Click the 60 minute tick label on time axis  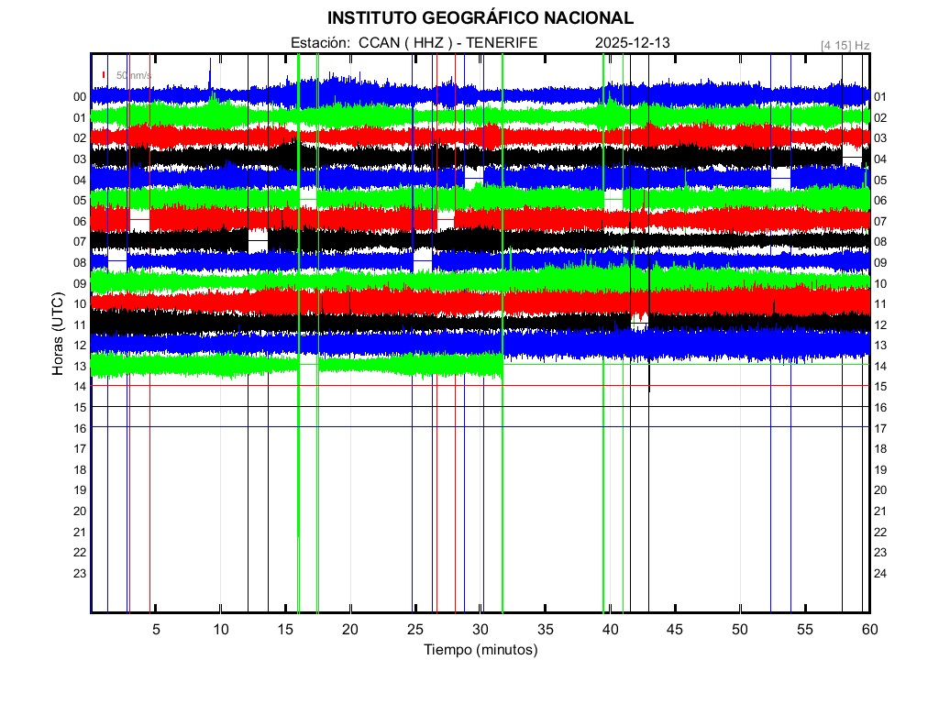tap(869, 629)
